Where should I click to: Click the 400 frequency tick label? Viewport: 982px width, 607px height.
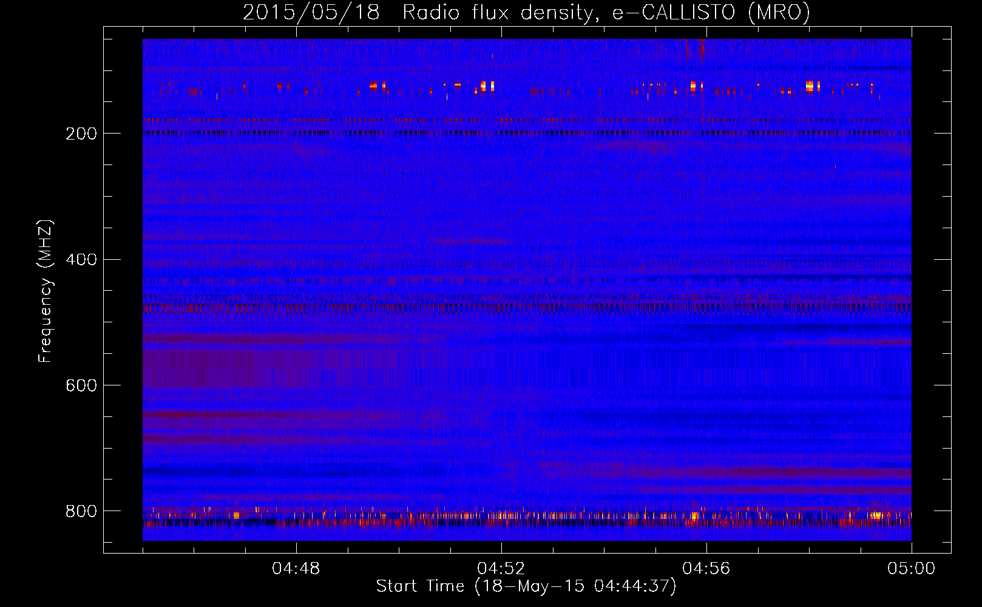(x=81, y=260)
